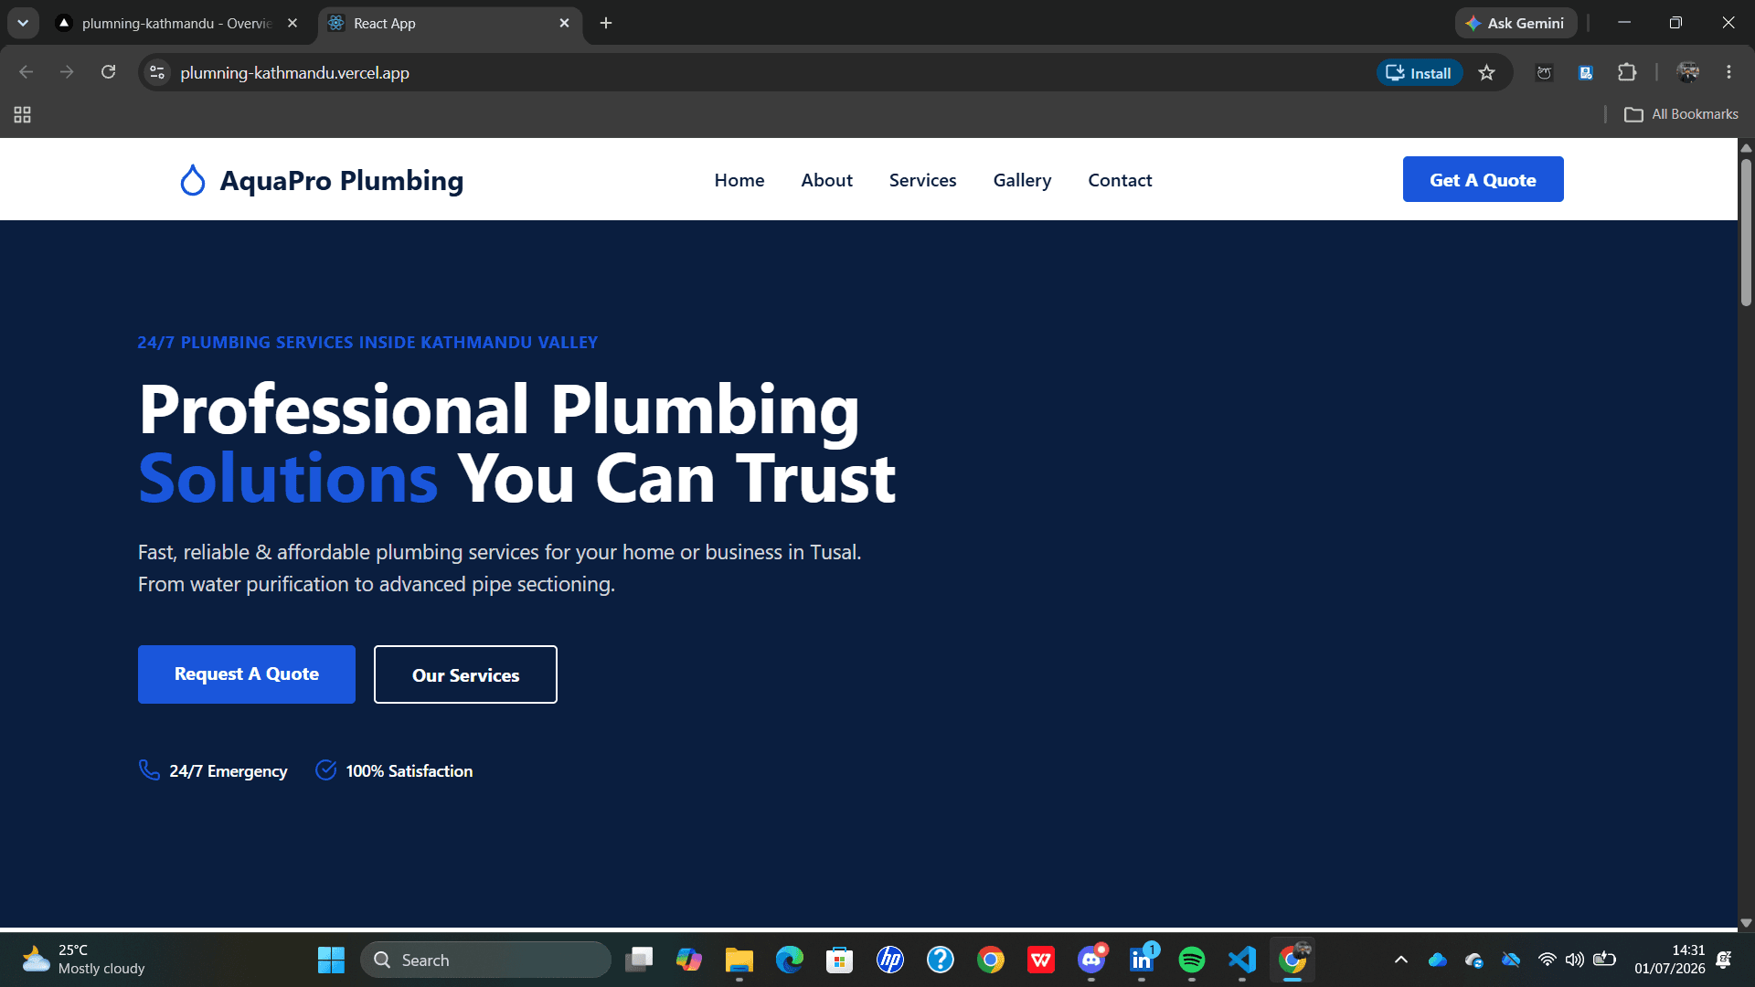Open the blue OneDrive cloud tray icon
Image resolution: width=1755 pixels, height=987 pixels.
point(1437,960)
